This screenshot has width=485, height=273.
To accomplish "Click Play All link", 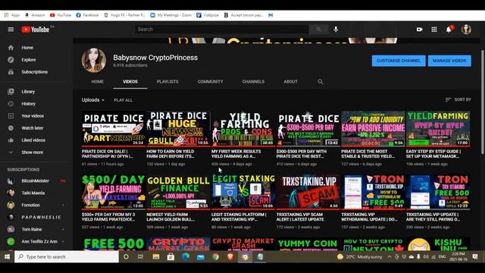I will click(x=123, y=100).
